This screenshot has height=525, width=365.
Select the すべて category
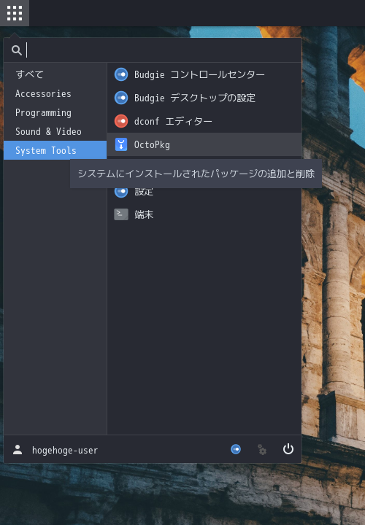pos(55,74)
